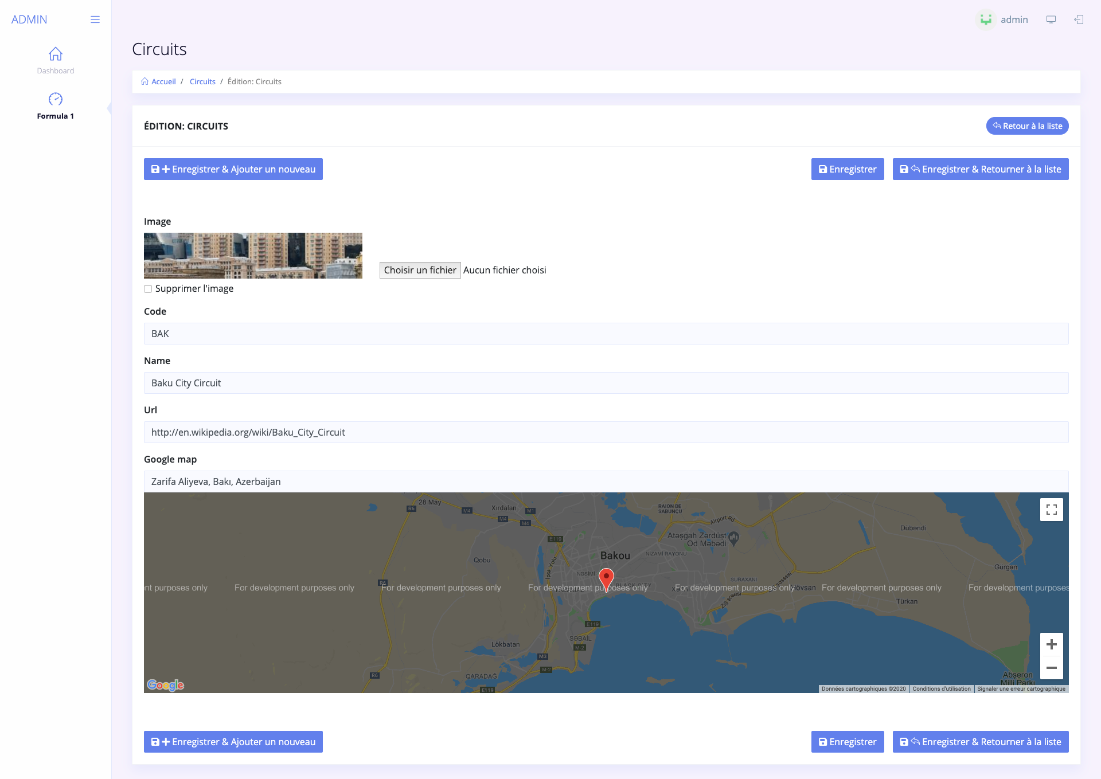
Task: Click the Accueil breadcrumb link
Action: click(163, 81)
